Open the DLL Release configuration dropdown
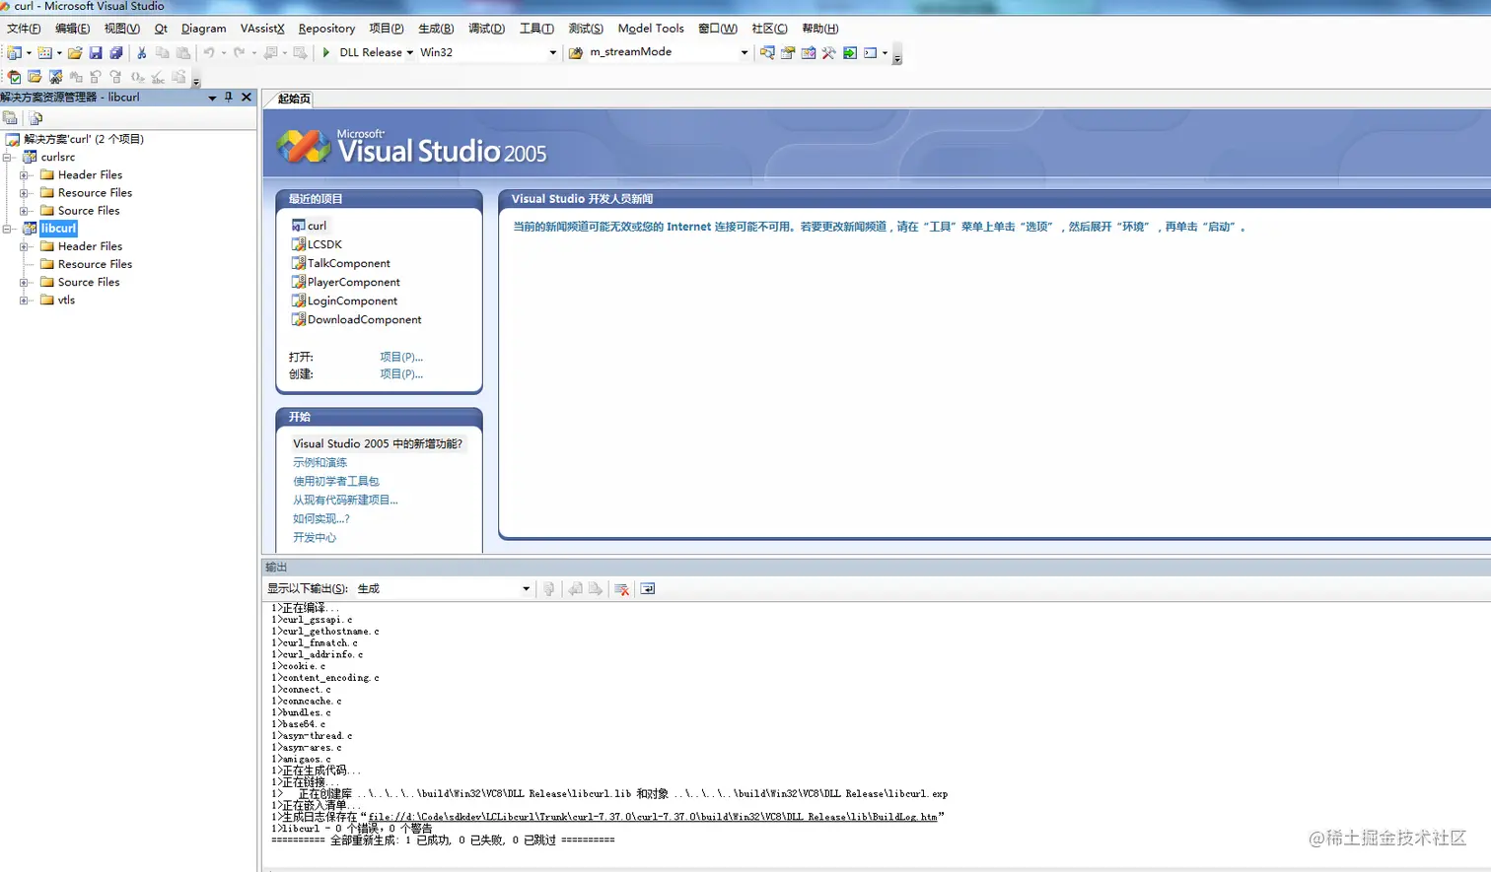 (410, 52)
